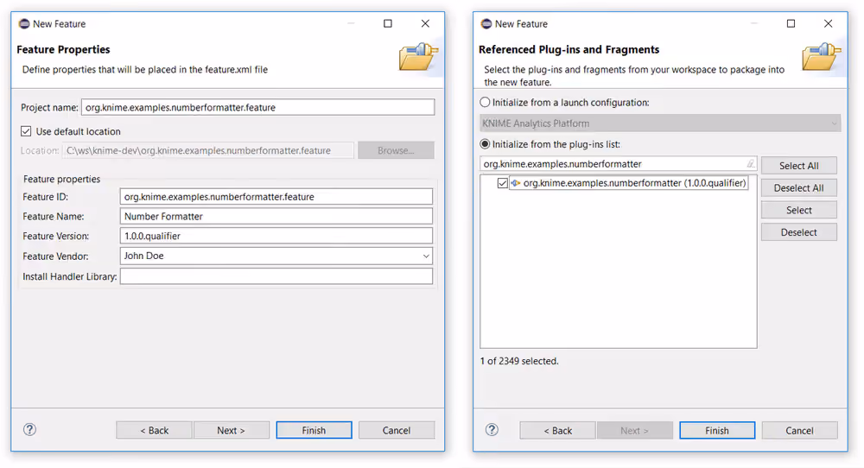The height and width of the screenshot is (468, 864).
Task: Click Deselect All button
Action: click(799, 187)
